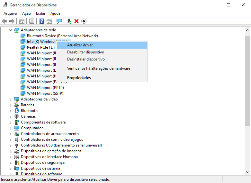Expand the Dispositivos de segurança node

[10, 163]
